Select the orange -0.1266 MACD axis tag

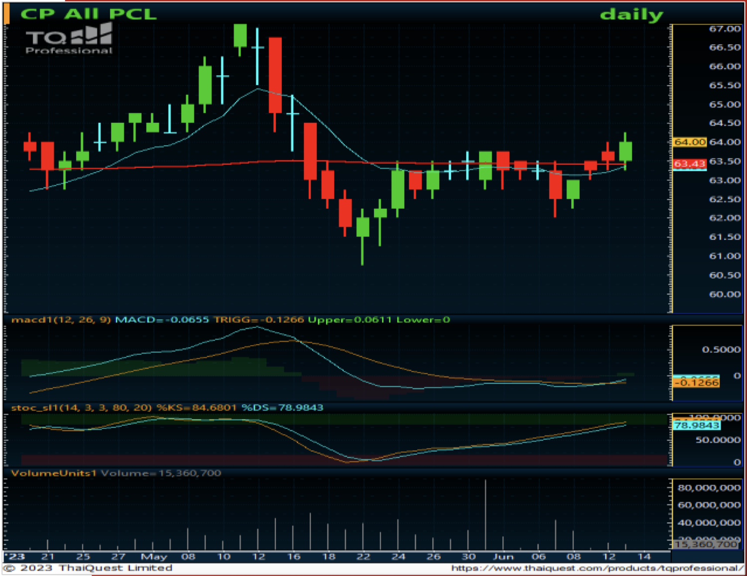click(x=696, y=383)
